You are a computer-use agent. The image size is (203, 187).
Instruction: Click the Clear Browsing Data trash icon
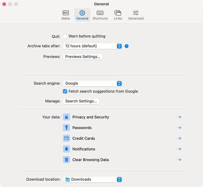click(x=66, y=160)
